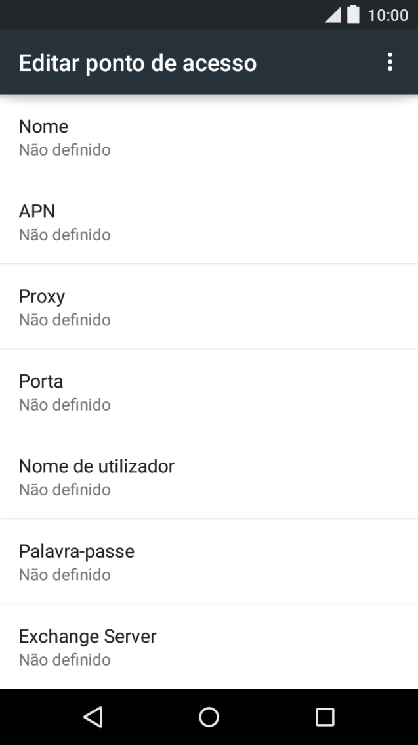Tap the action bar header region
The width and height of the screenshot is (418, 745).
click(209, 62)
